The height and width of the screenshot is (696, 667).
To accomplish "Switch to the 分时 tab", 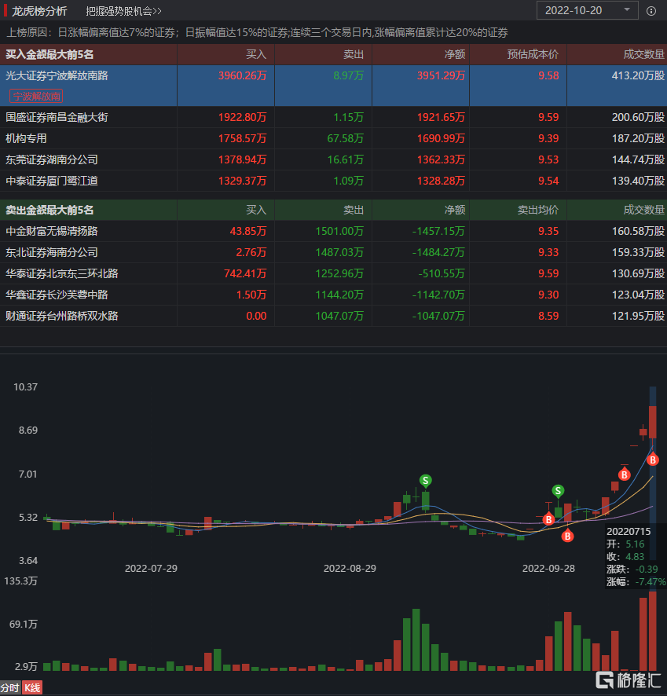I will (x=9, y=688).
